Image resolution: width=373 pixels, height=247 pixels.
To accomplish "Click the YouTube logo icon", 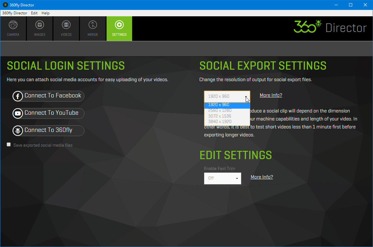I will click(18, 113).
